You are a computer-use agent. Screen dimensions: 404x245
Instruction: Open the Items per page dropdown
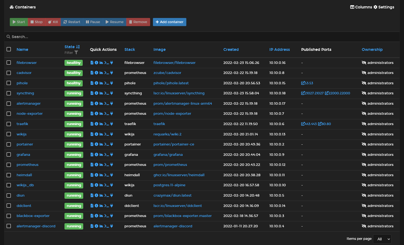tap(382, 239)
